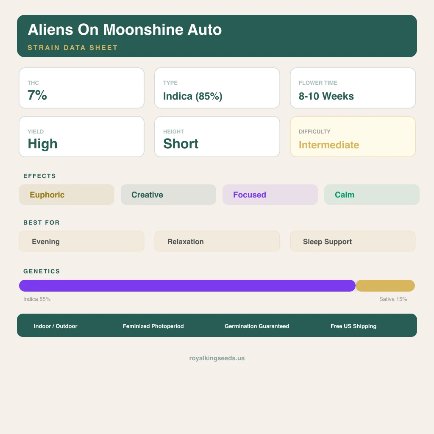Select the Yield High card
Screen dimensions: 434x434
81,137
